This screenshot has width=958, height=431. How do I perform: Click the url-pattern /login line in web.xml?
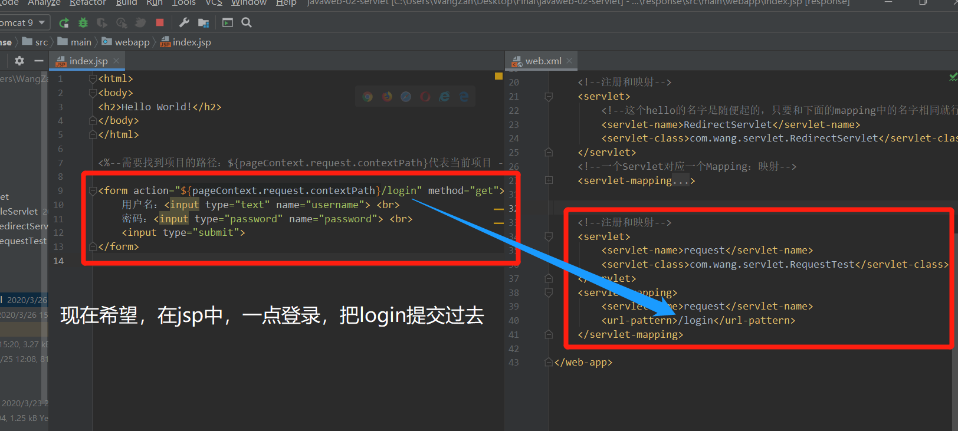click(698, 320)
